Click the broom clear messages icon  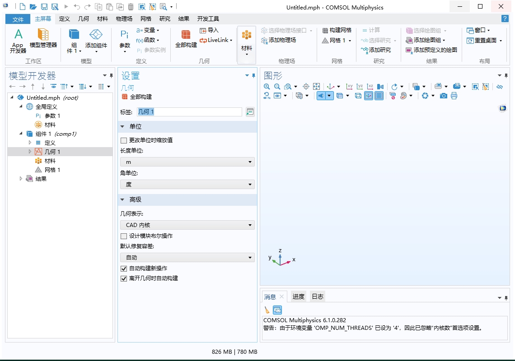click(267, 310)
